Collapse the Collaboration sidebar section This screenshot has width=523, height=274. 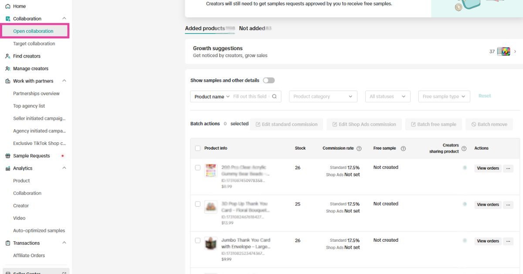pos(65,19)
